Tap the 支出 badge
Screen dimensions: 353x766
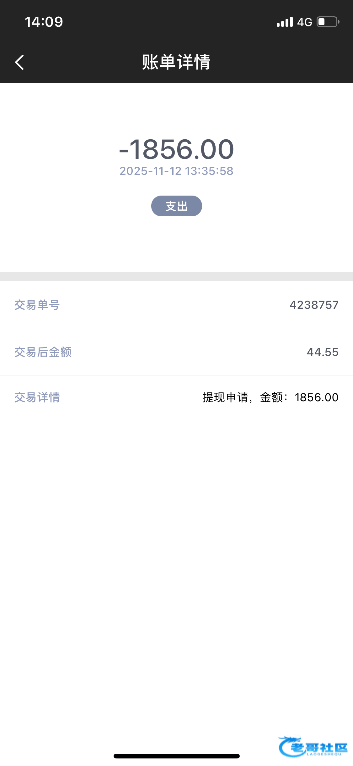point(176,206)
